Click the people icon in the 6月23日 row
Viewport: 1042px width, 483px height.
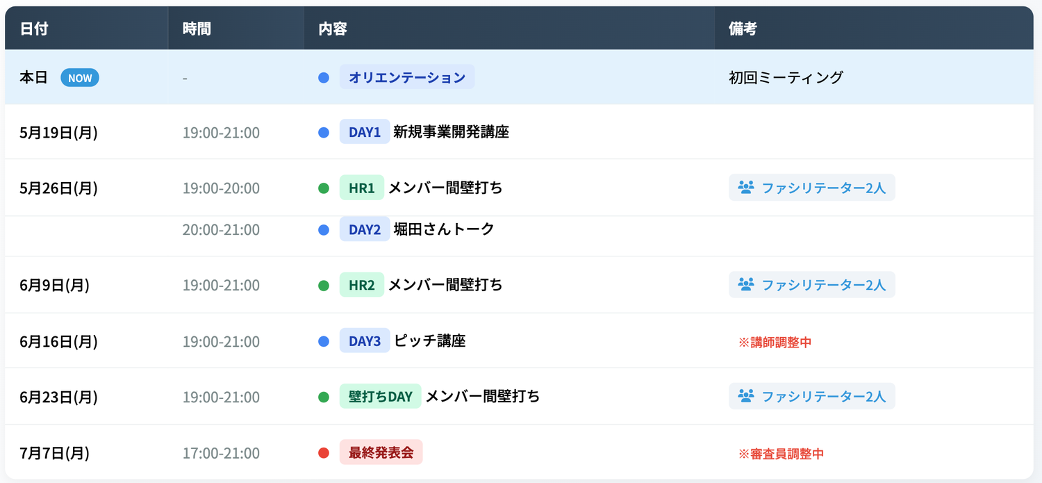point(746,396)
